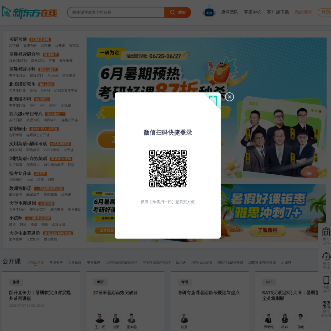Click the 新东方在线 logo
The image size is (331, 331).
(29, 12)
